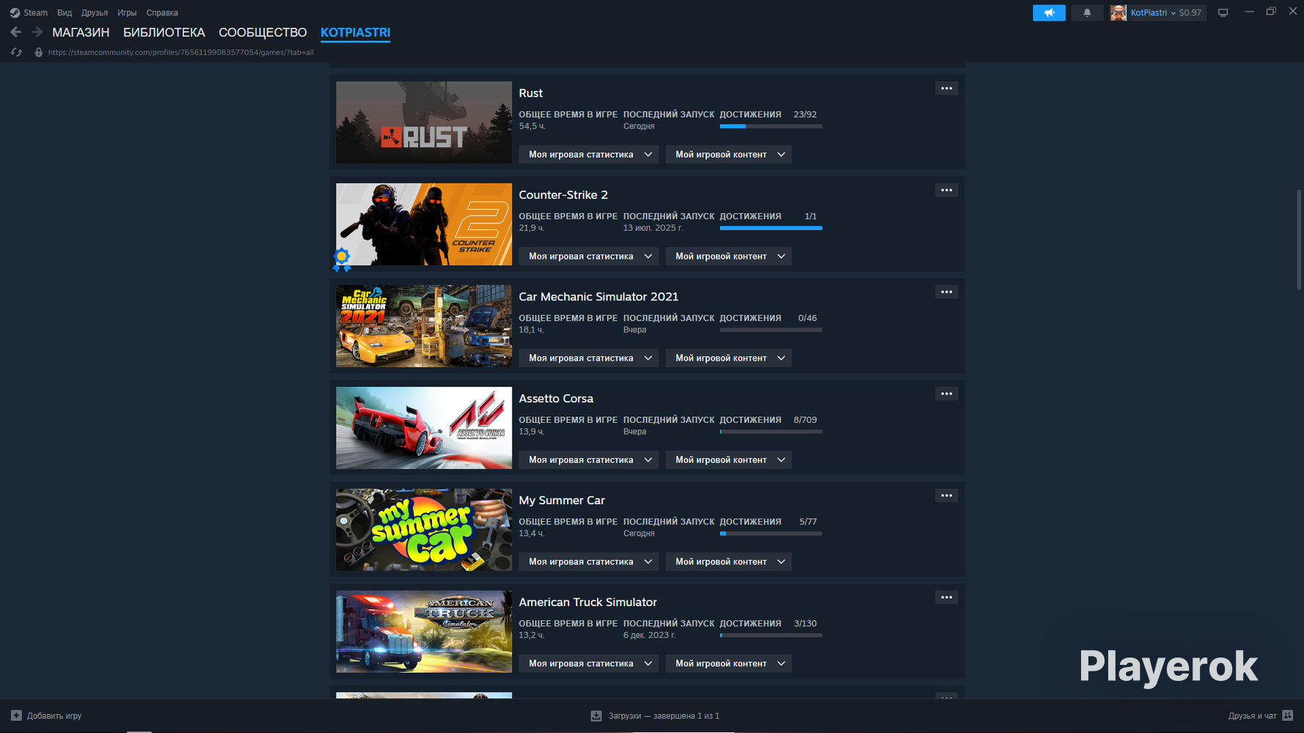Open the announcements megaphone button
The height and width of the screenshot is (733, 1304).
point(1049,12)
